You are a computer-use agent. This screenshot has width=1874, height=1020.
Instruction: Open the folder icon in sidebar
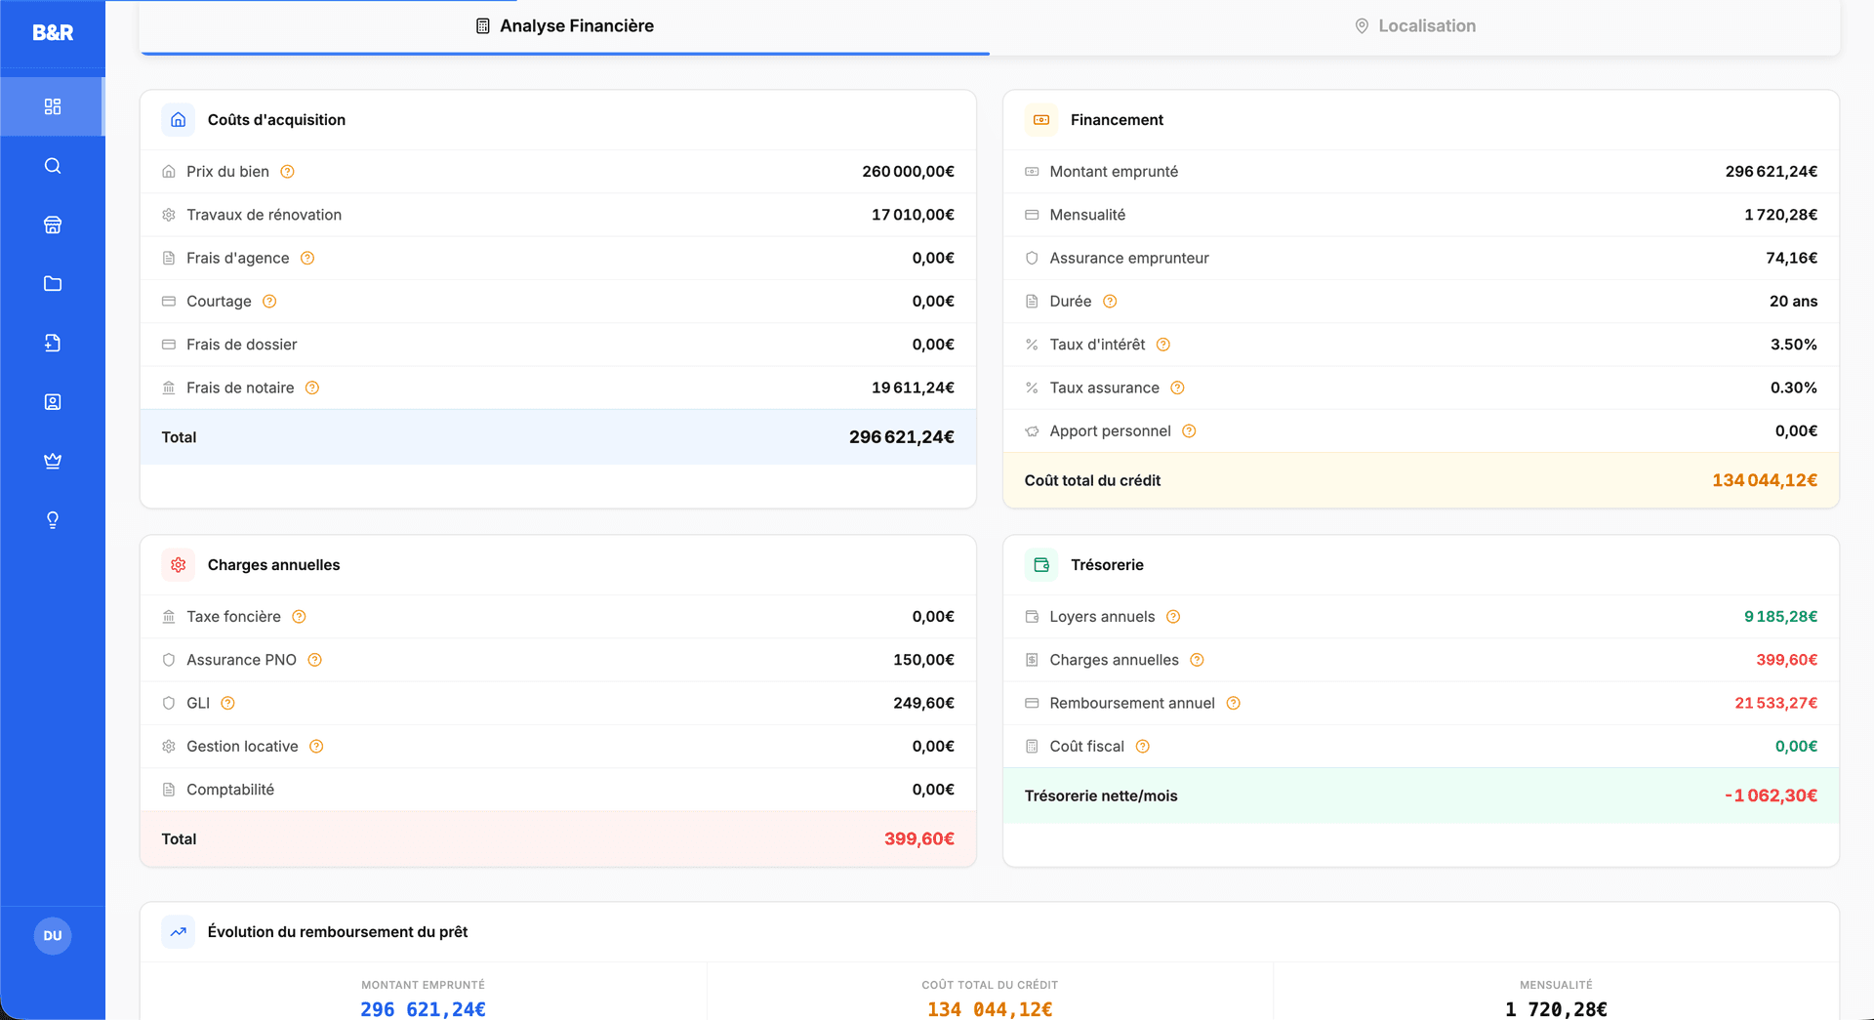[53, 284]
